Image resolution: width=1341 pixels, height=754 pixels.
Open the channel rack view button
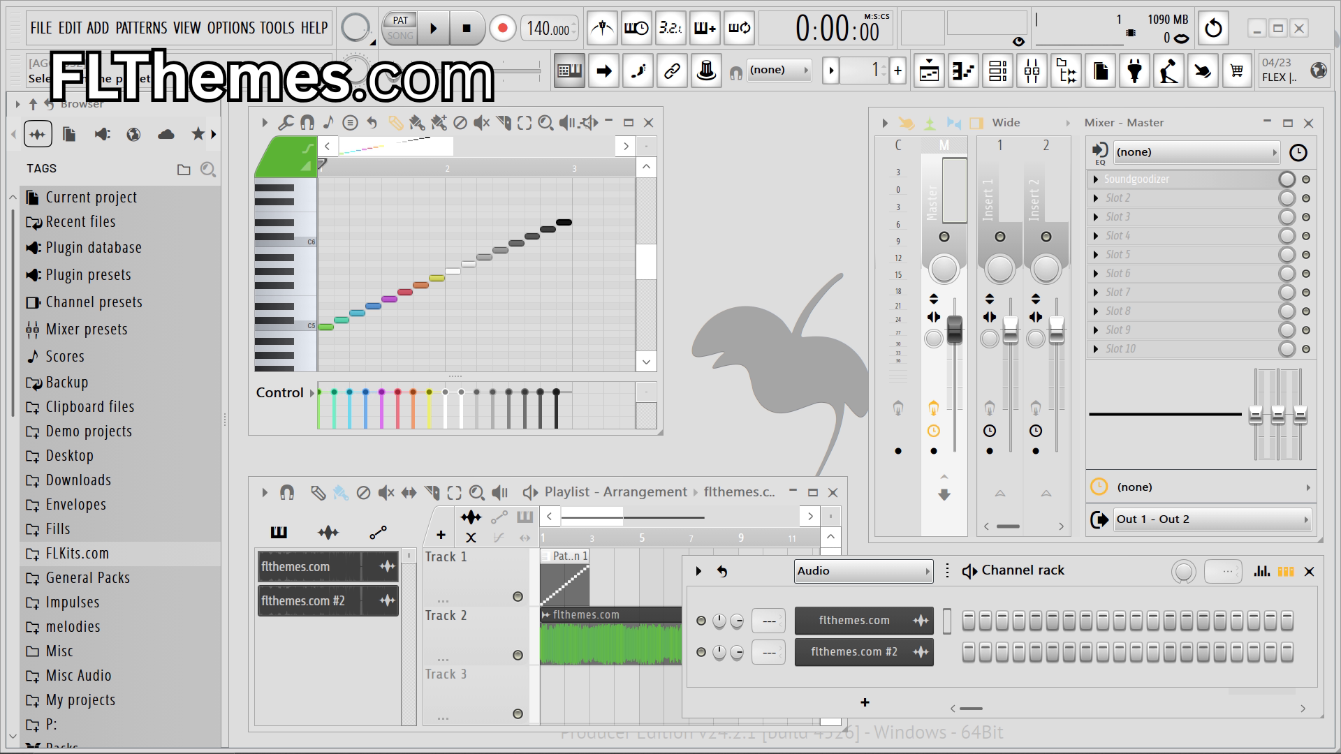click(x=997, y=71)
